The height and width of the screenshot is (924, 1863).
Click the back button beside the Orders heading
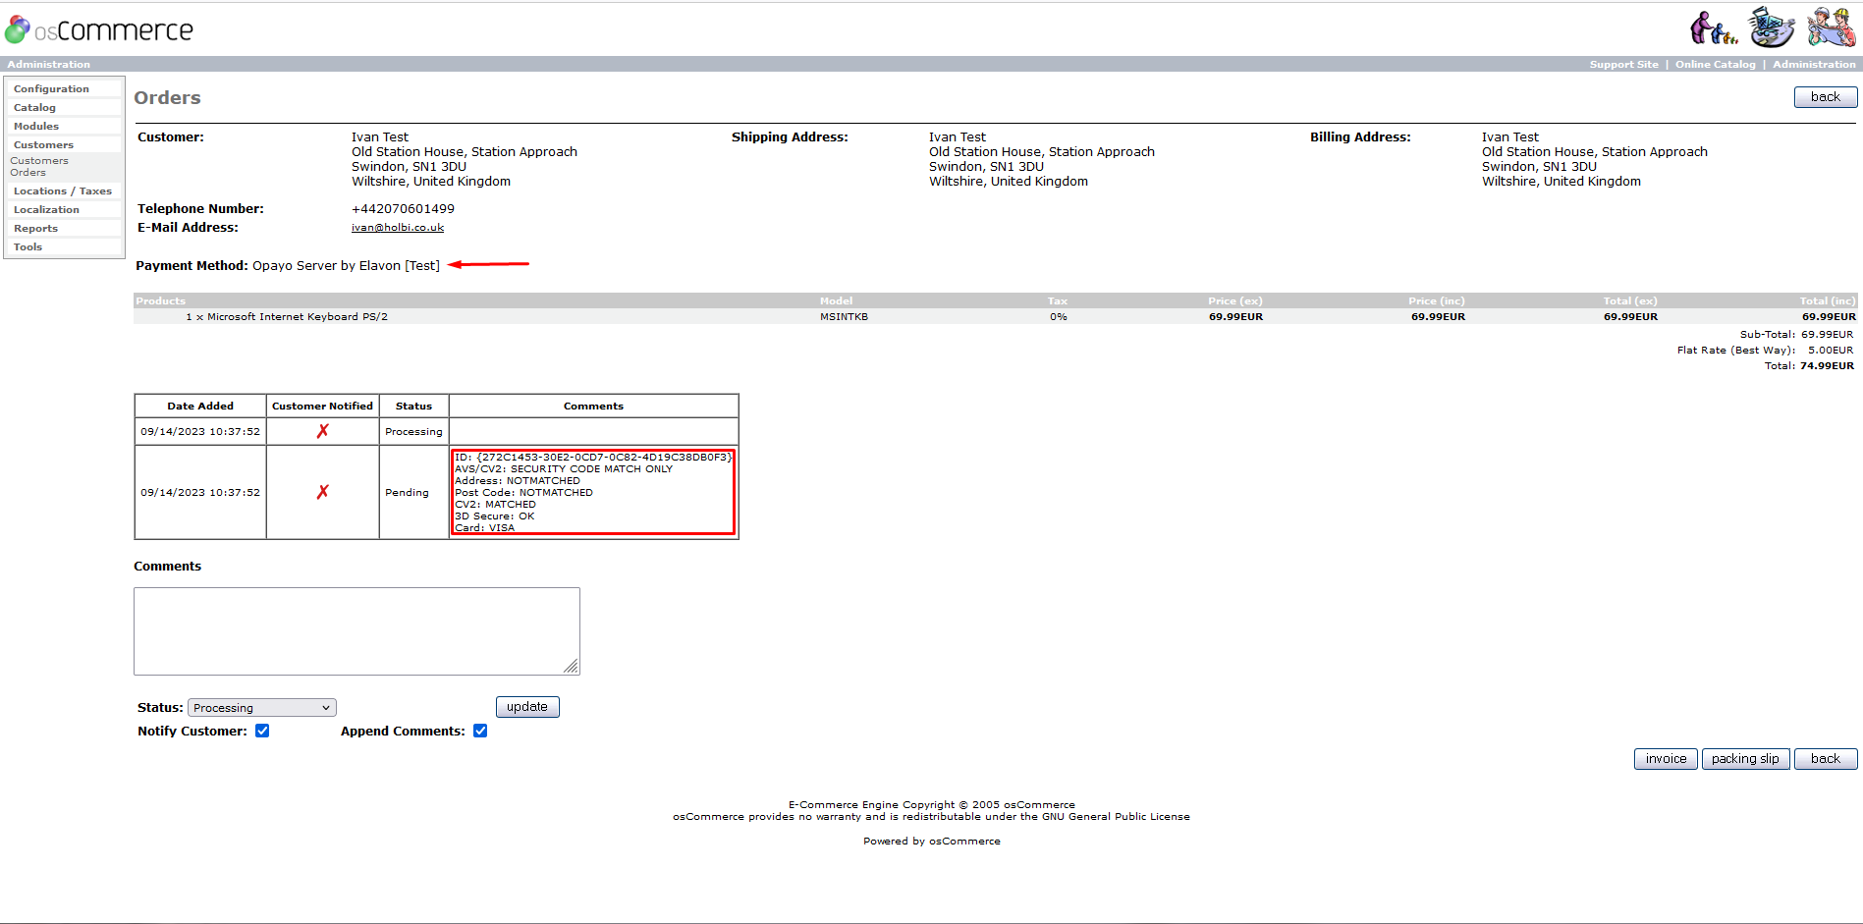[x=1826, y=97]
